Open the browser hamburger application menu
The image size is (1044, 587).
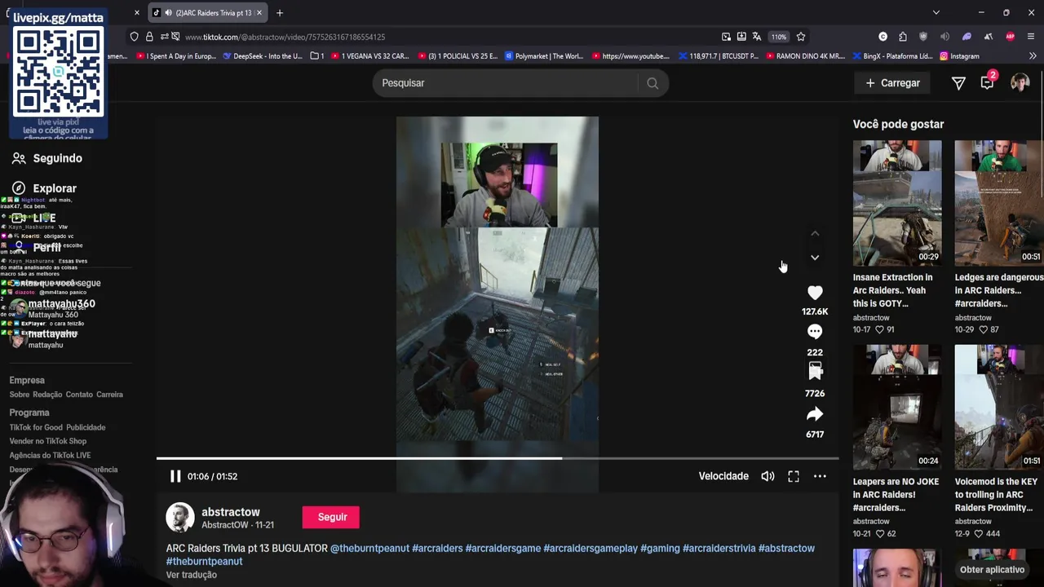[1031, 37]
